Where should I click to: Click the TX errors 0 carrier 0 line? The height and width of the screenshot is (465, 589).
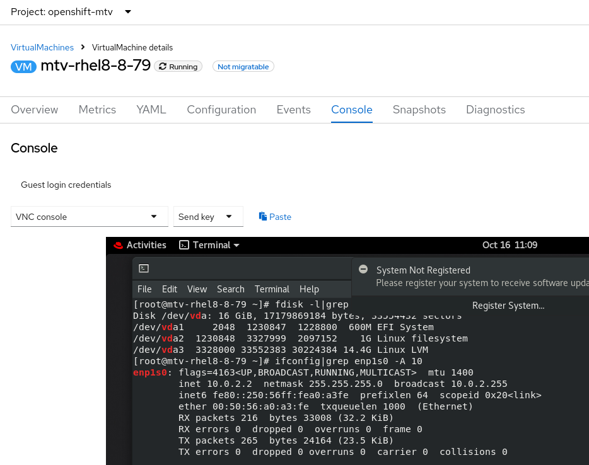(x=343, y=452)
